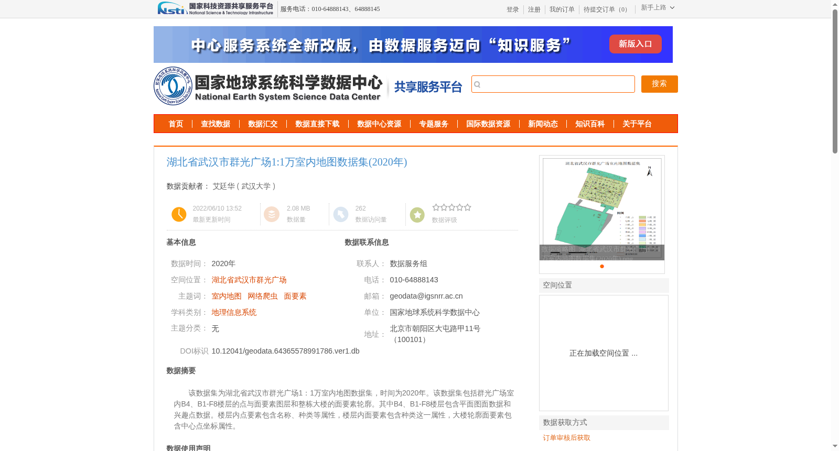
Task: Click the 2.08 MB data size value
Action: [x=298, y=208]
